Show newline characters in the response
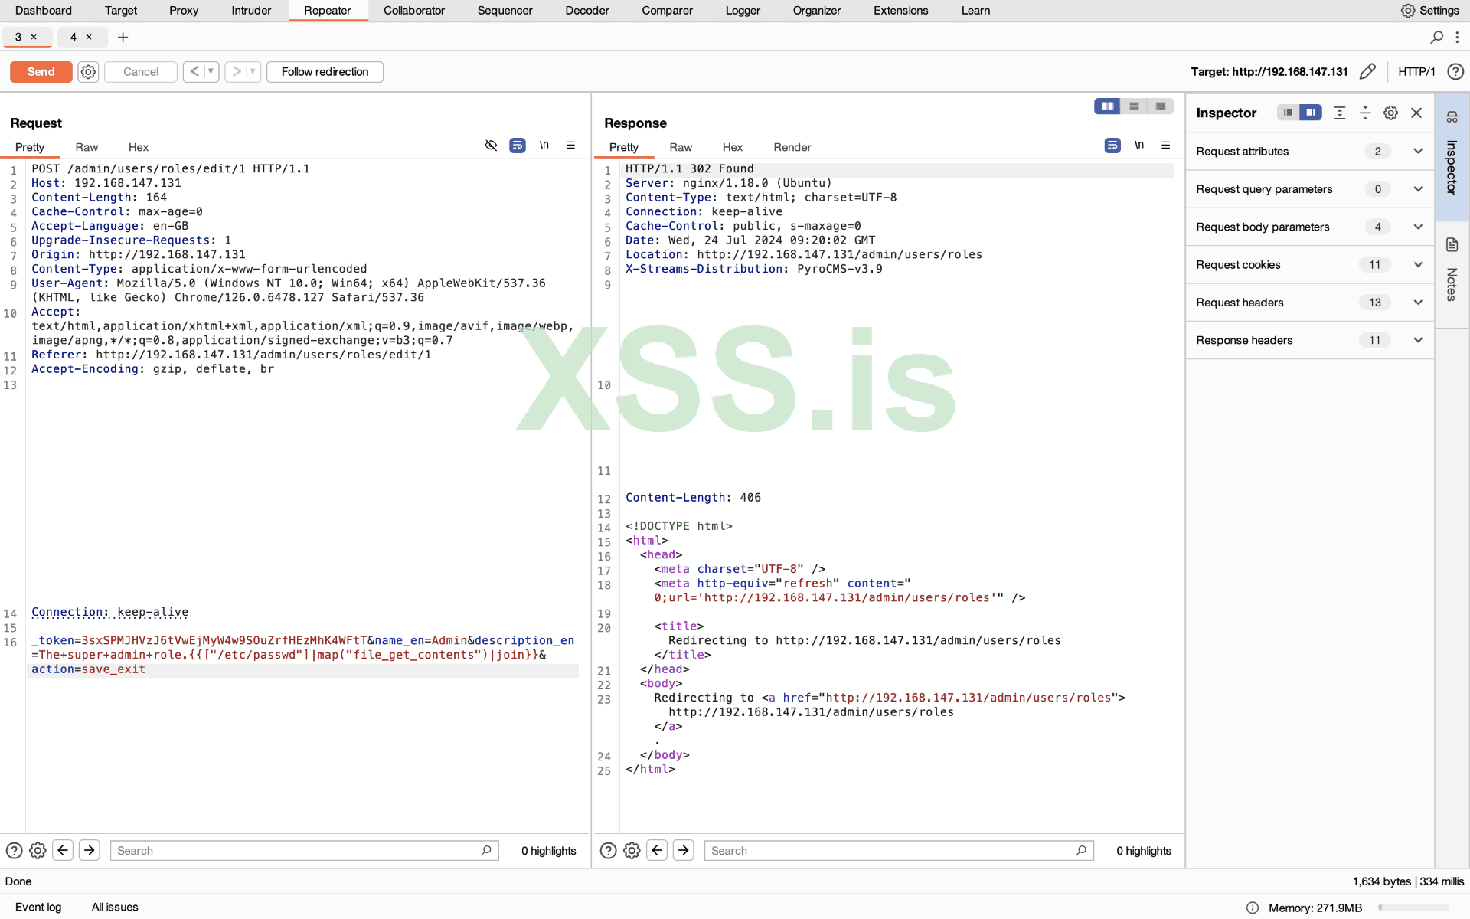 click(1139, 146)
